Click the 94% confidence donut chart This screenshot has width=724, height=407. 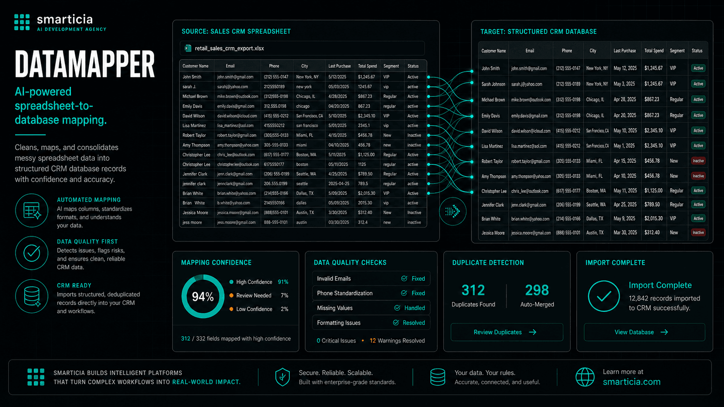point(203,297)
